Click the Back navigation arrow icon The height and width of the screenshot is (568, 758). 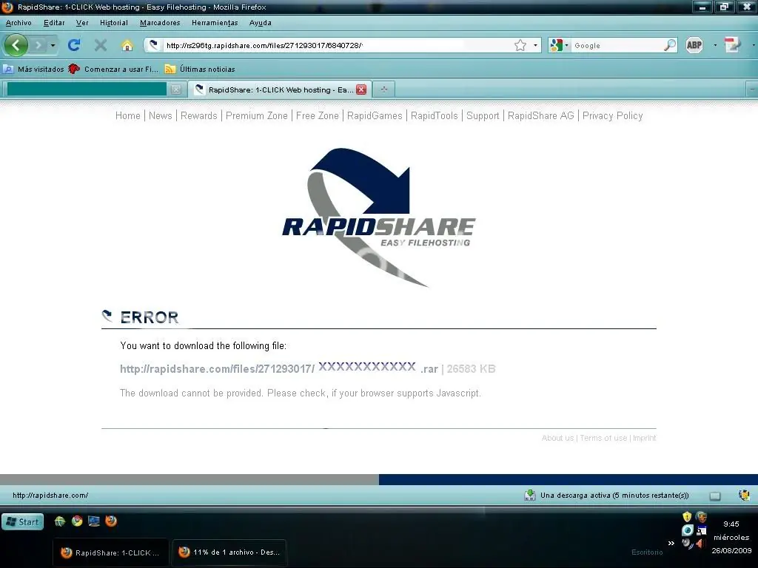click(x=16, y=45)
